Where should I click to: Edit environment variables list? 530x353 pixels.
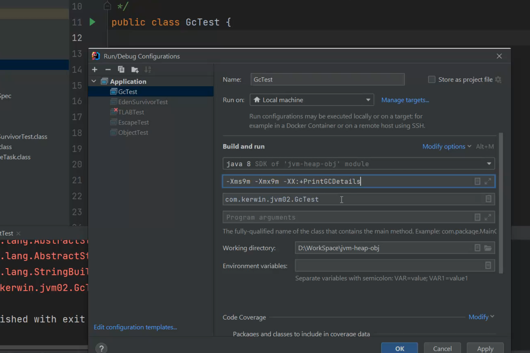click(488, 266)
